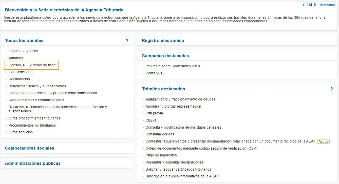
Task: Select Censos, NIF y domicilio fiscal
Action: click(32, 65)
